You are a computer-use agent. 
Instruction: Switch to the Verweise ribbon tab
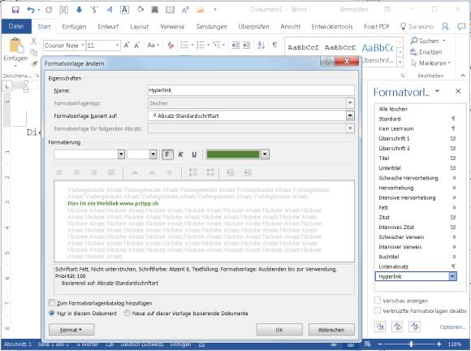click(x=172, y=27)
